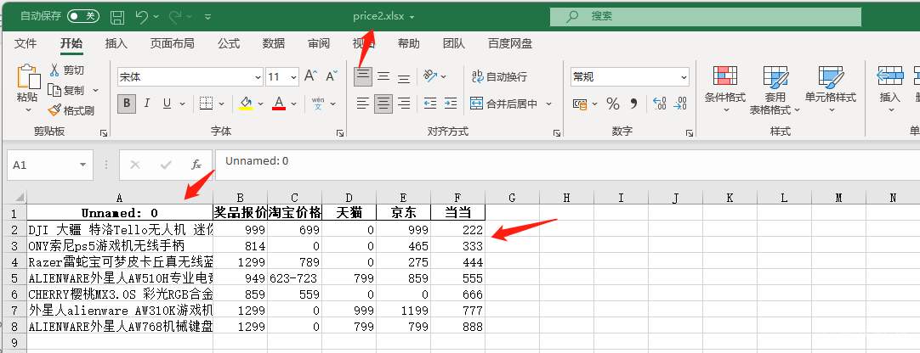Copy selection with 复制
Screen dimensions: 920x353
tap(66, 90)
